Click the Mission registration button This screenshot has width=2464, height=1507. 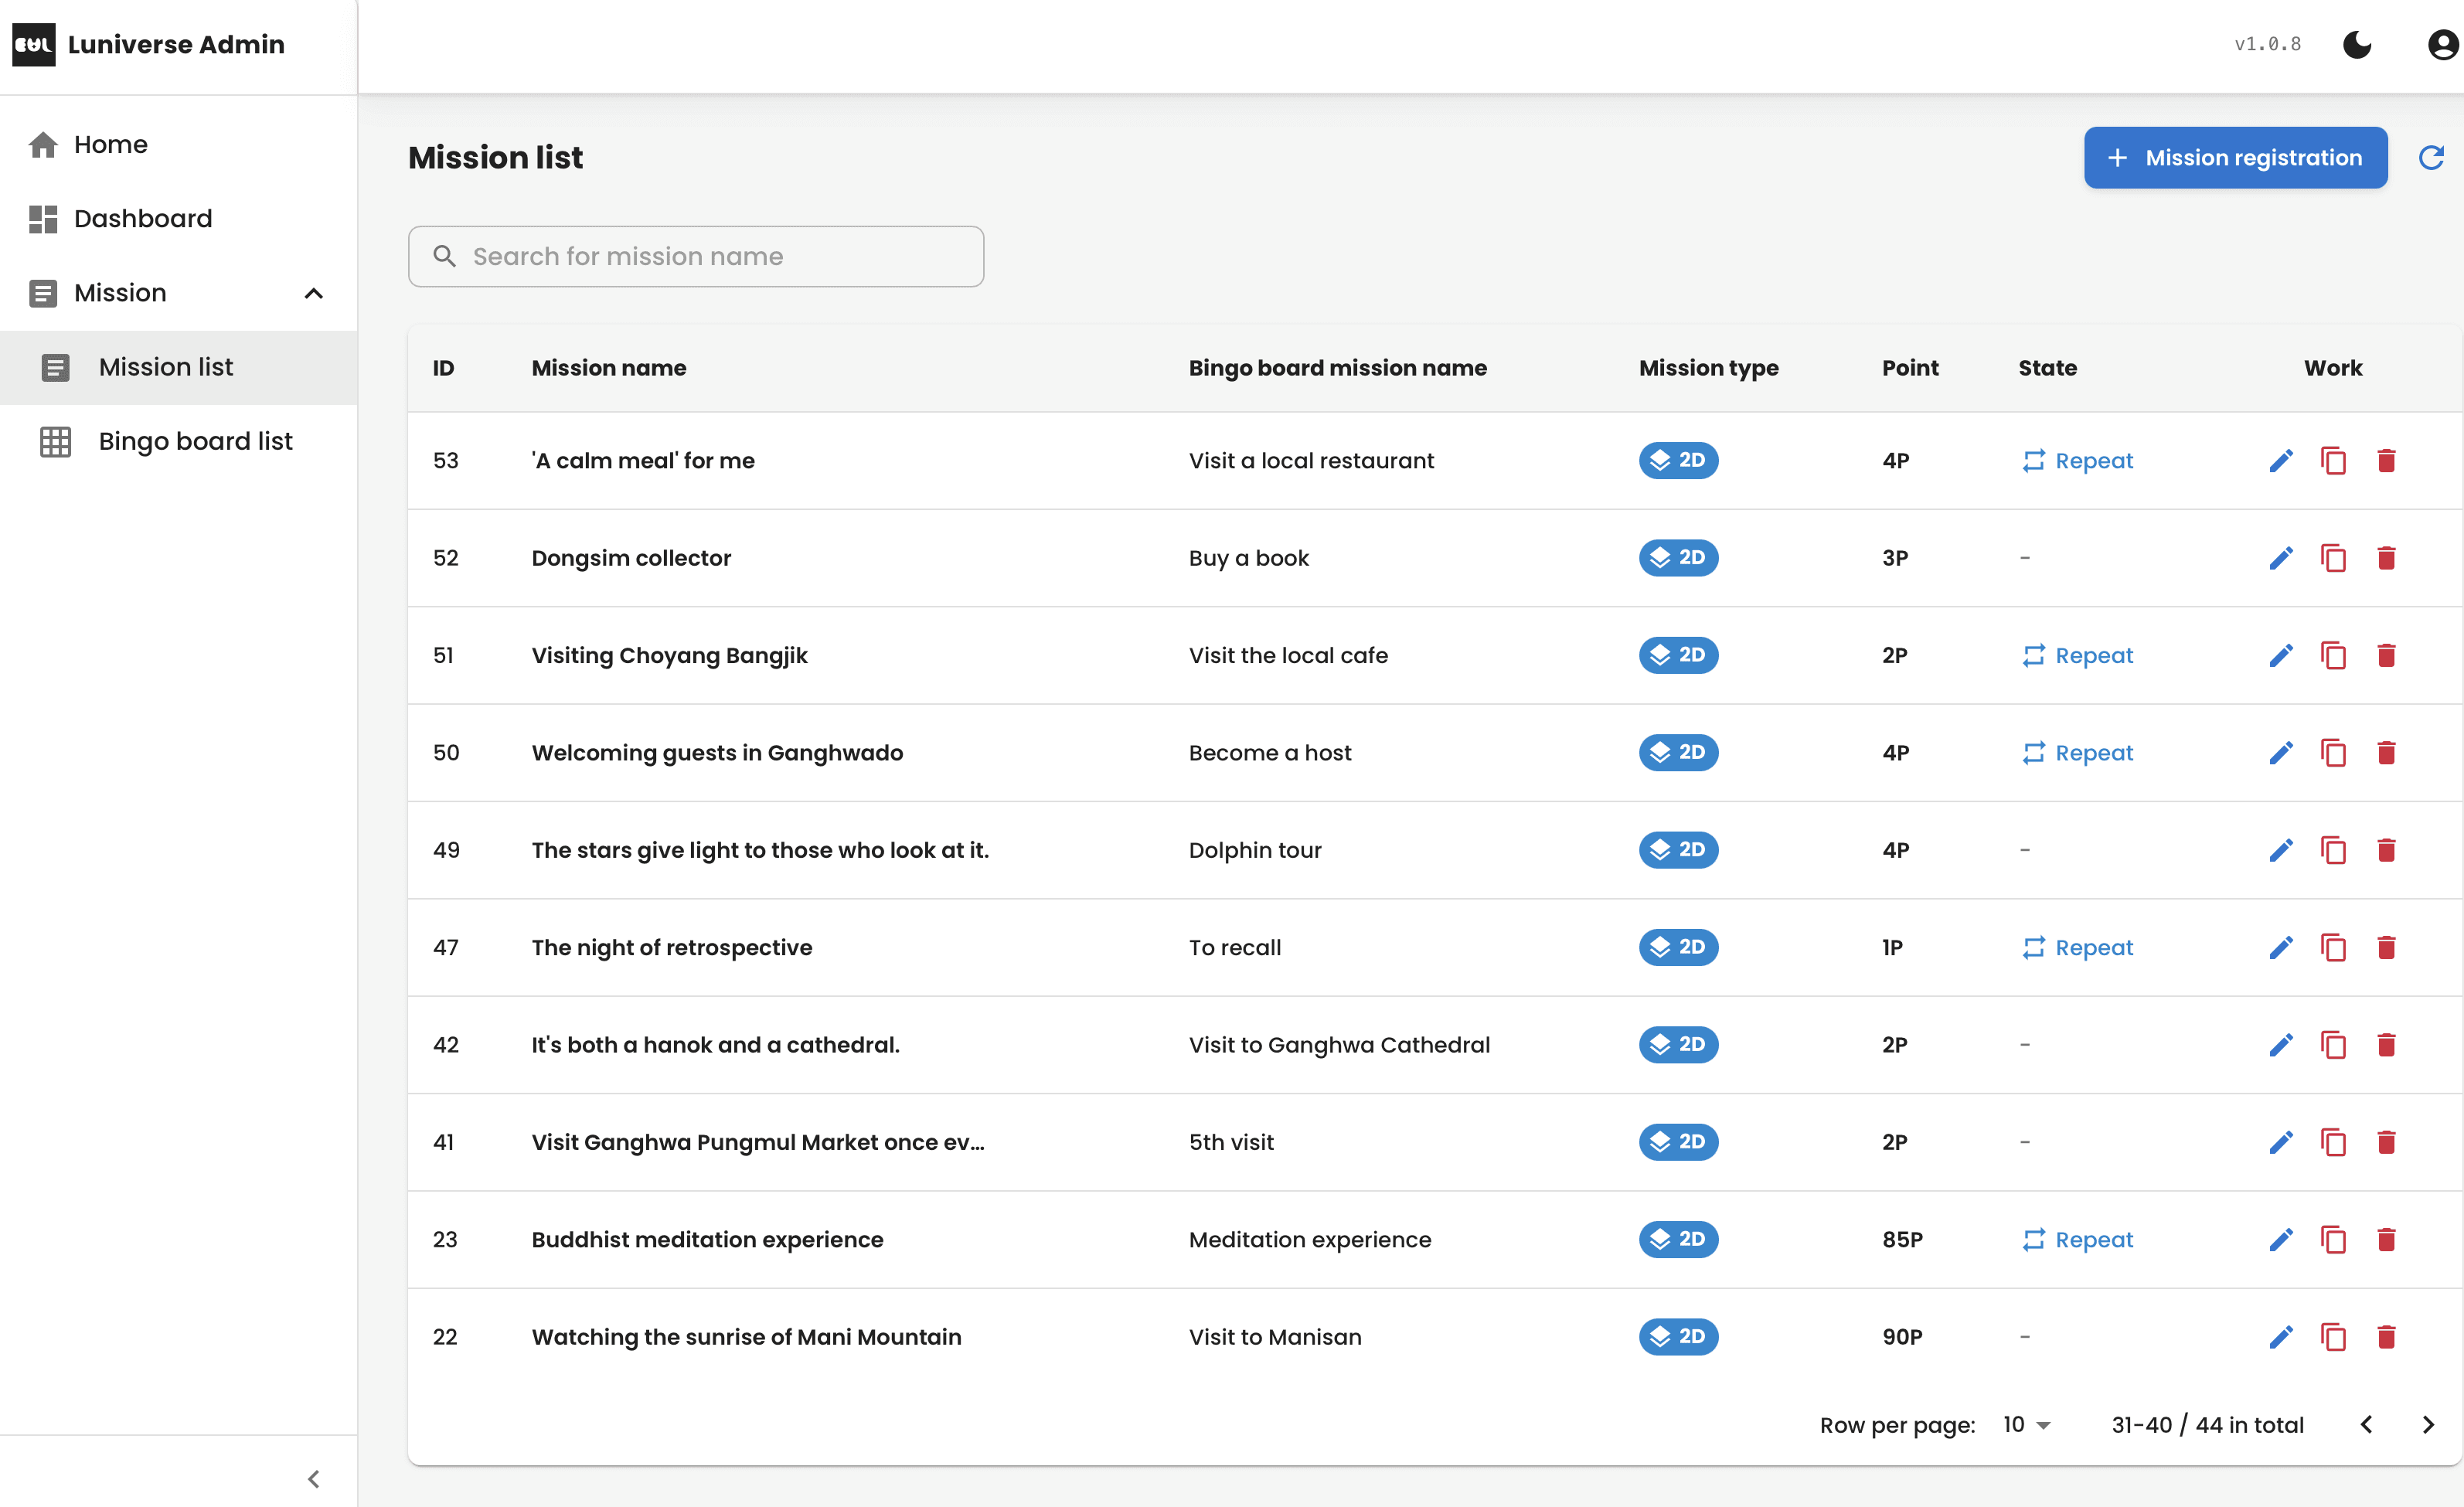[x=2235, y=158]
